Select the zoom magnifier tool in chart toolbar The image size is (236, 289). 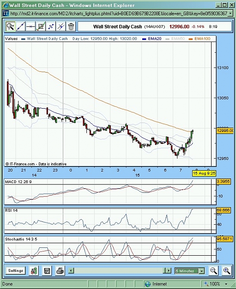(x=10, y=26)
